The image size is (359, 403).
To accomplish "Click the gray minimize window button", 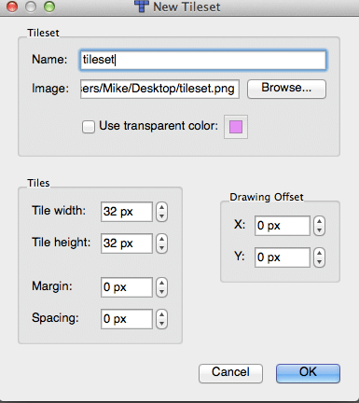I will point(31,7).
